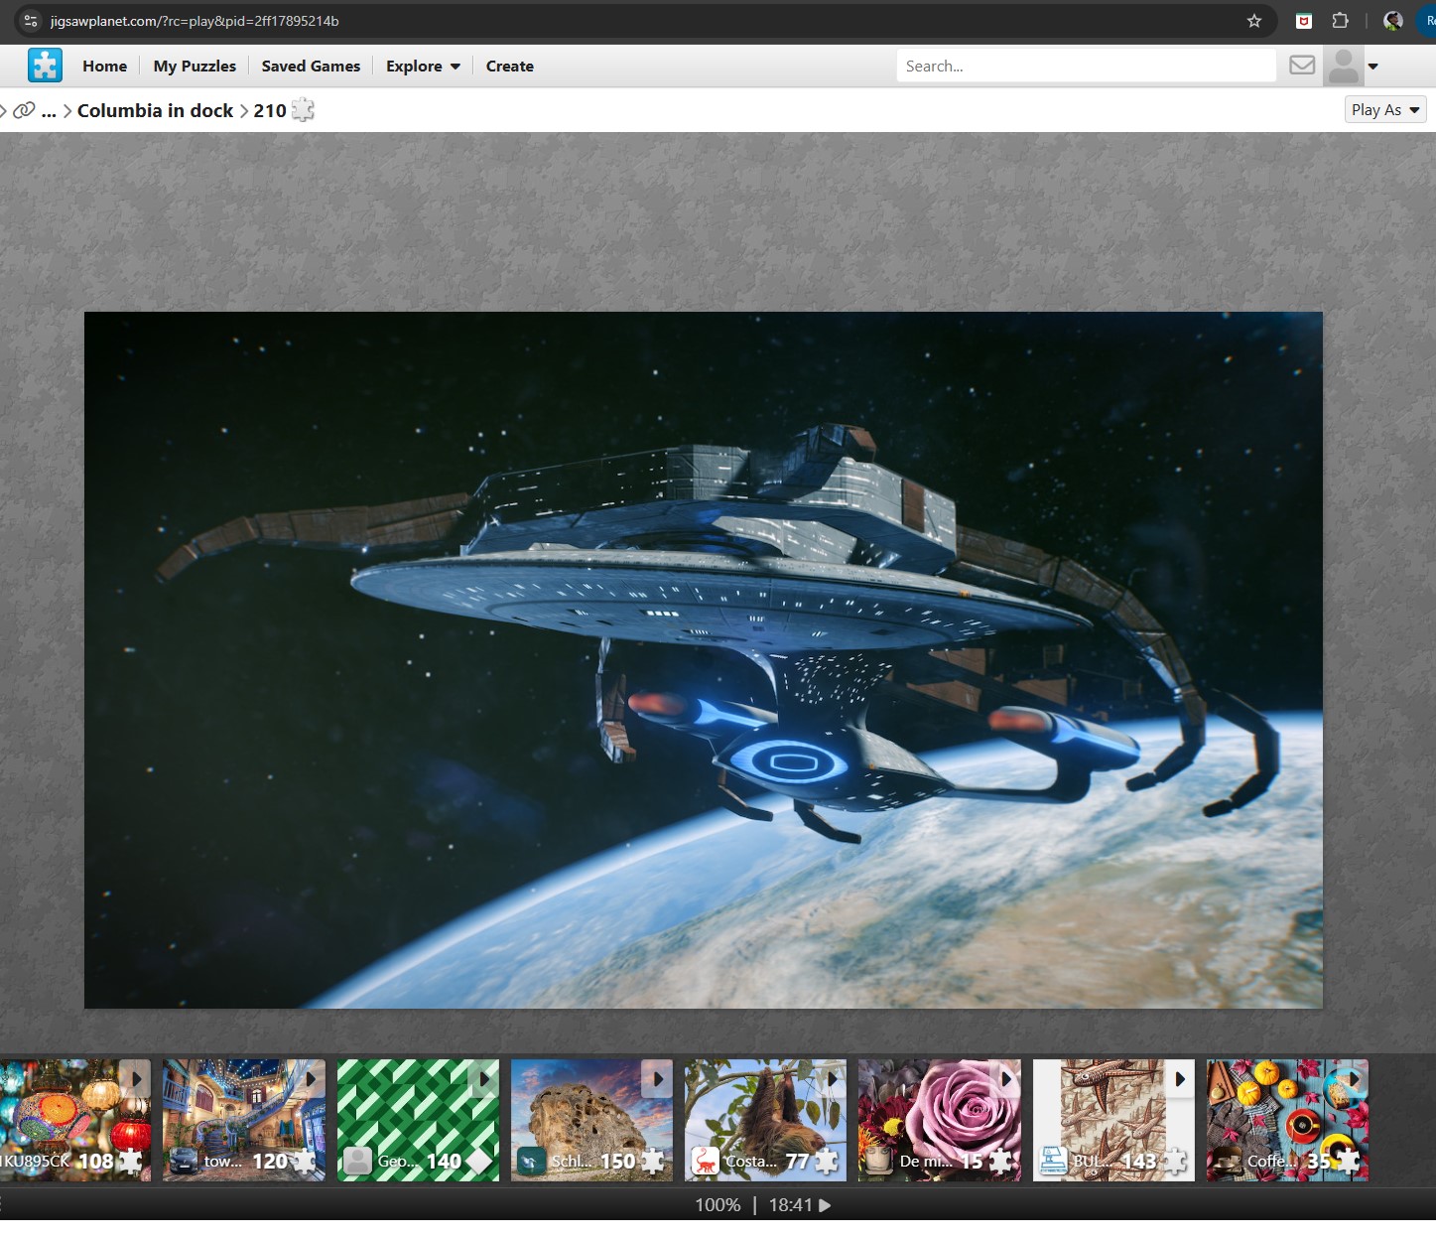1436x1239 pixels.
Task: Click the red Pocket-style extension icon
Action: 1304,21
